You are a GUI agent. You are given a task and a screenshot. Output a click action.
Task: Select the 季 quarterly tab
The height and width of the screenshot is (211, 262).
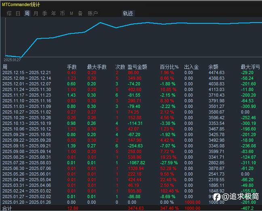(x=44, y=13)
